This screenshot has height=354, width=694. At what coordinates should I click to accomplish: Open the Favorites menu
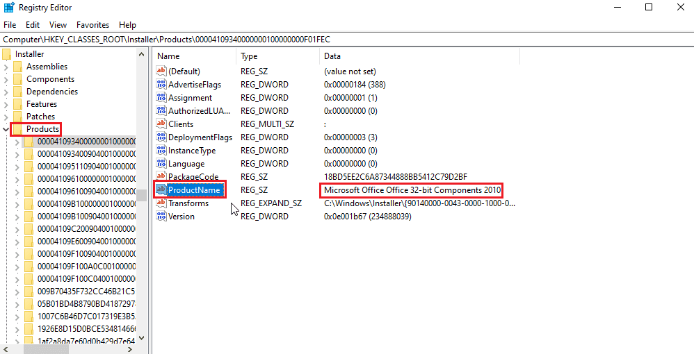(93, 25)
